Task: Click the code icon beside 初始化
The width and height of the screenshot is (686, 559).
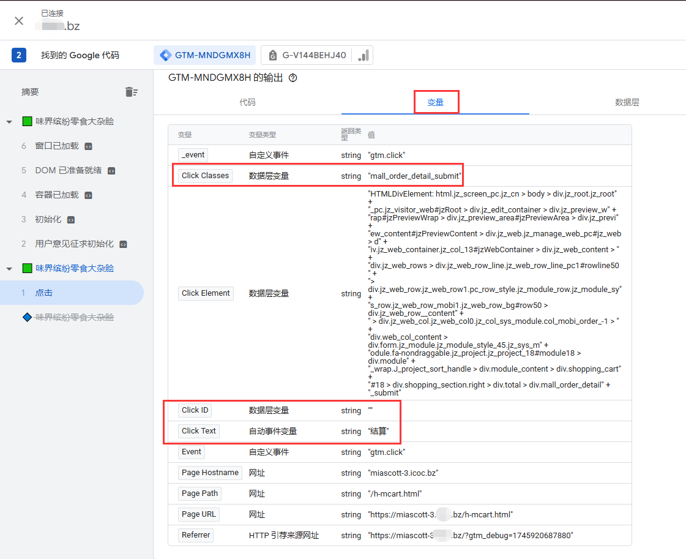Action: (71, 220)
